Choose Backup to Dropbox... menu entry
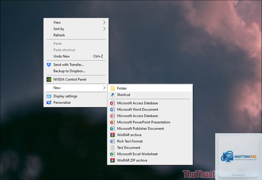262x180 pixels. pos(76,71)
